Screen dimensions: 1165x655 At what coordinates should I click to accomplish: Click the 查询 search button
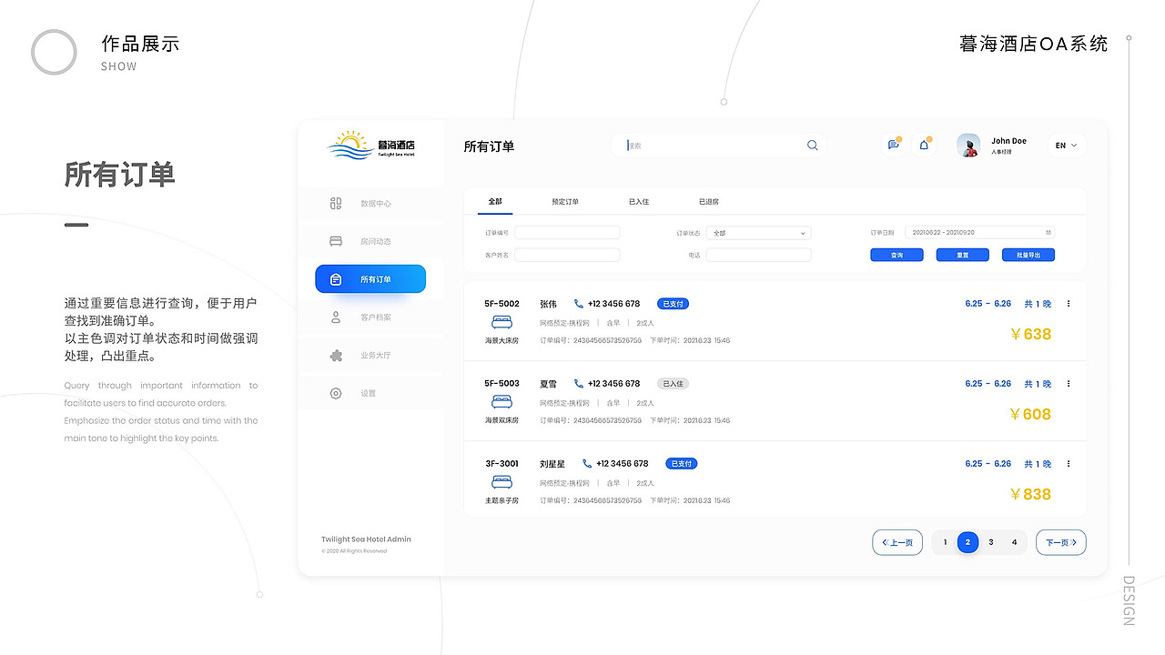pos(897,255)
